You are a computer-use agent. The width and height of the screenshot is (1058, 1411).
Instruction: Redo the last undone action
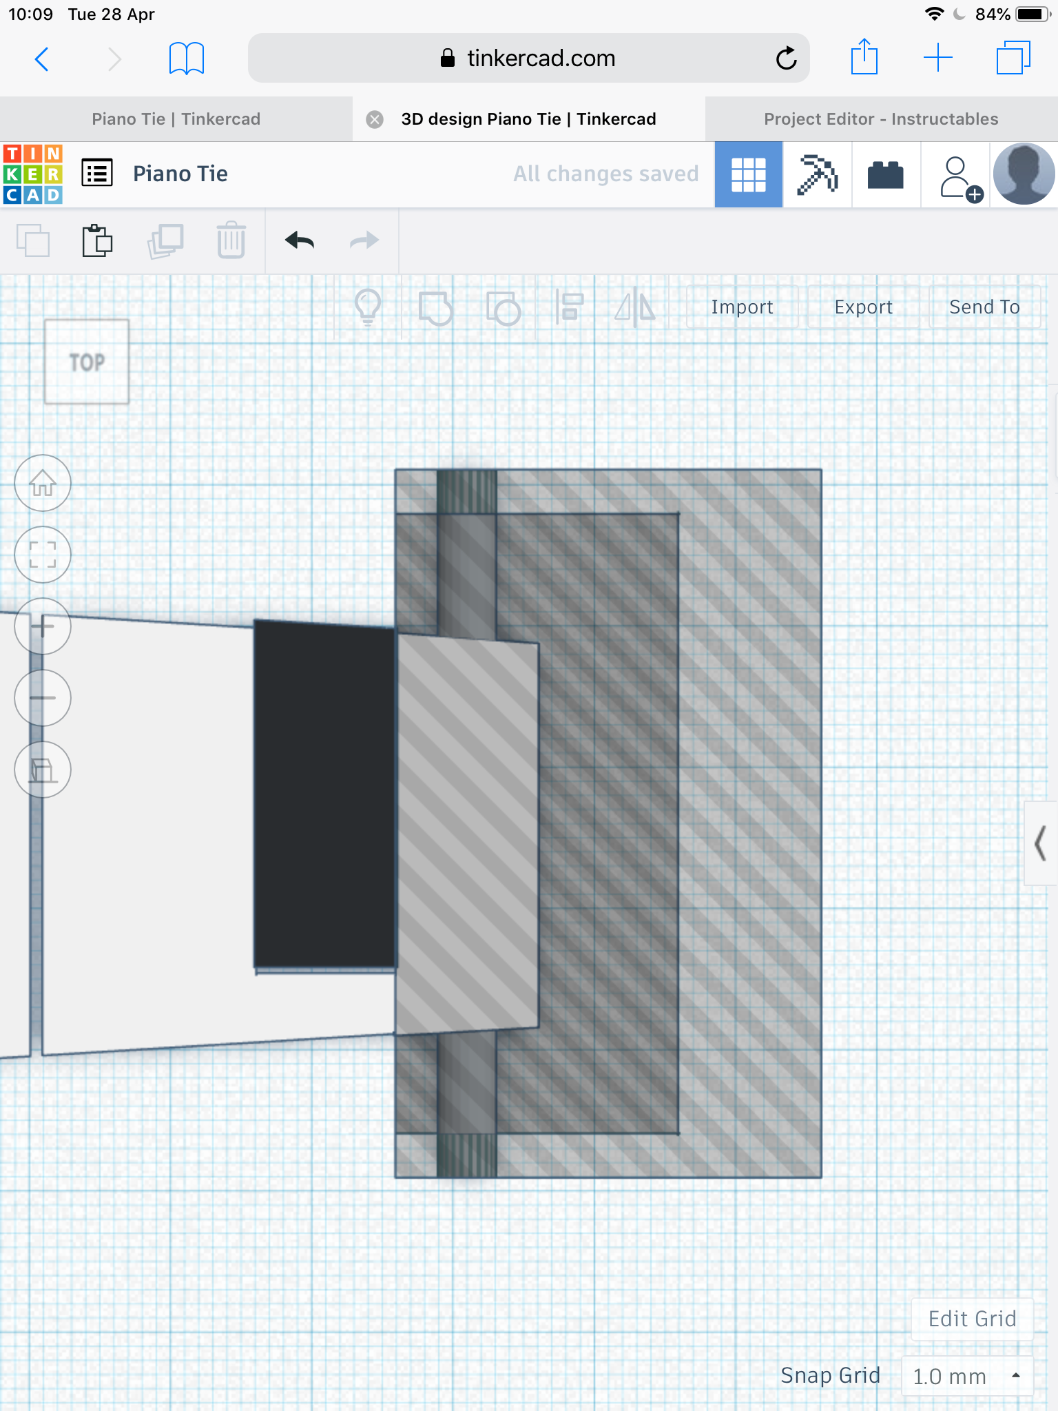(x=364, y=240)
